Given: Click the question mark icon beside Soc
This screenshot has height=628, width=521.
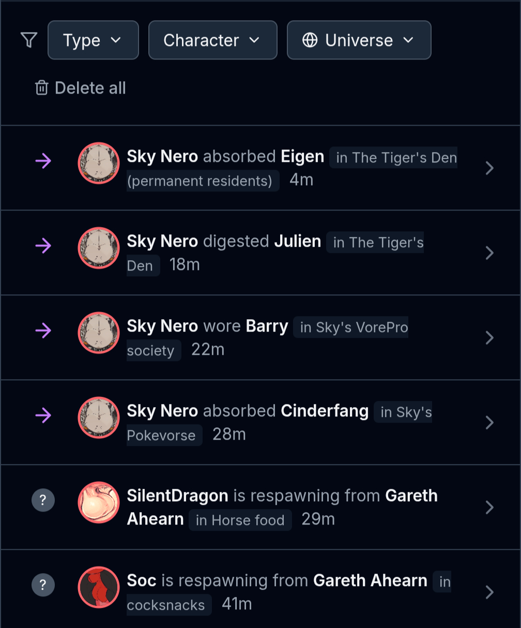Looking at the screenshot, I should point(43,585).
